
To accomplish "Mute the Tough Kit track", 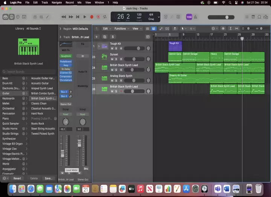I will (112, 48).
